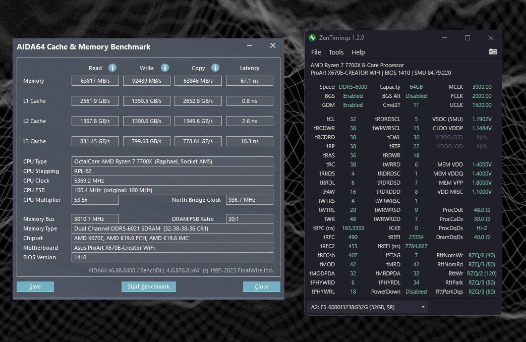This screenshot has height=342, width=526.
Task: Click the Close button in AIDA64
Action: tap(262, 287)
